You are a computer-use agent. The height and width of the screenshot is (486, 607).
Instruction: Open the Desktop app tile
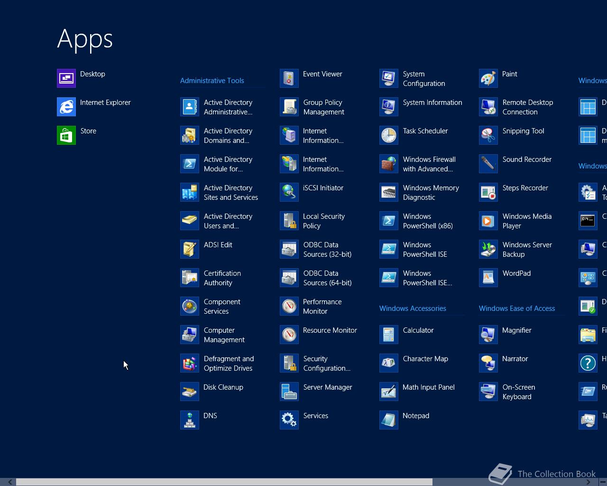(x=66, y=78)
